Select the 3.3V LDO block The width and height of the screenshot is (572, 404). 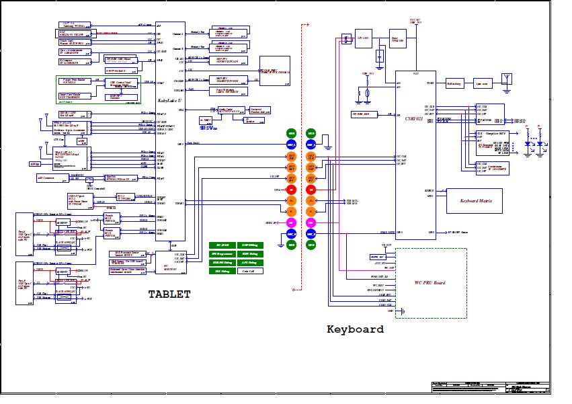point(364,39)
